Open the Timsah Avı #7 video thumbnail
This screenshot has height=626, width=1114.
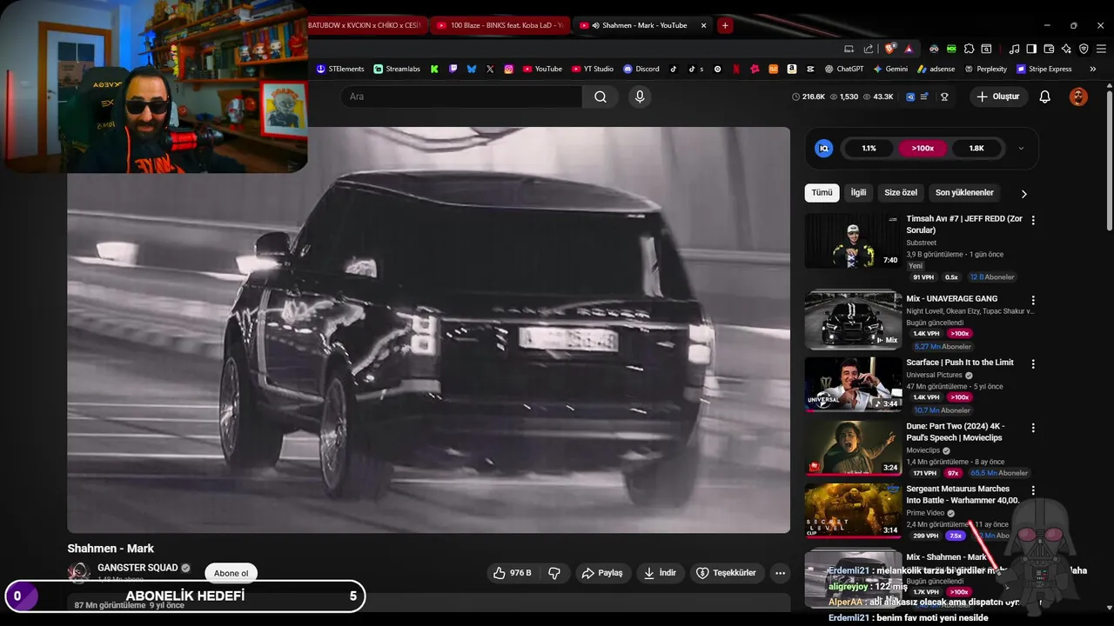tap(853, 241)
